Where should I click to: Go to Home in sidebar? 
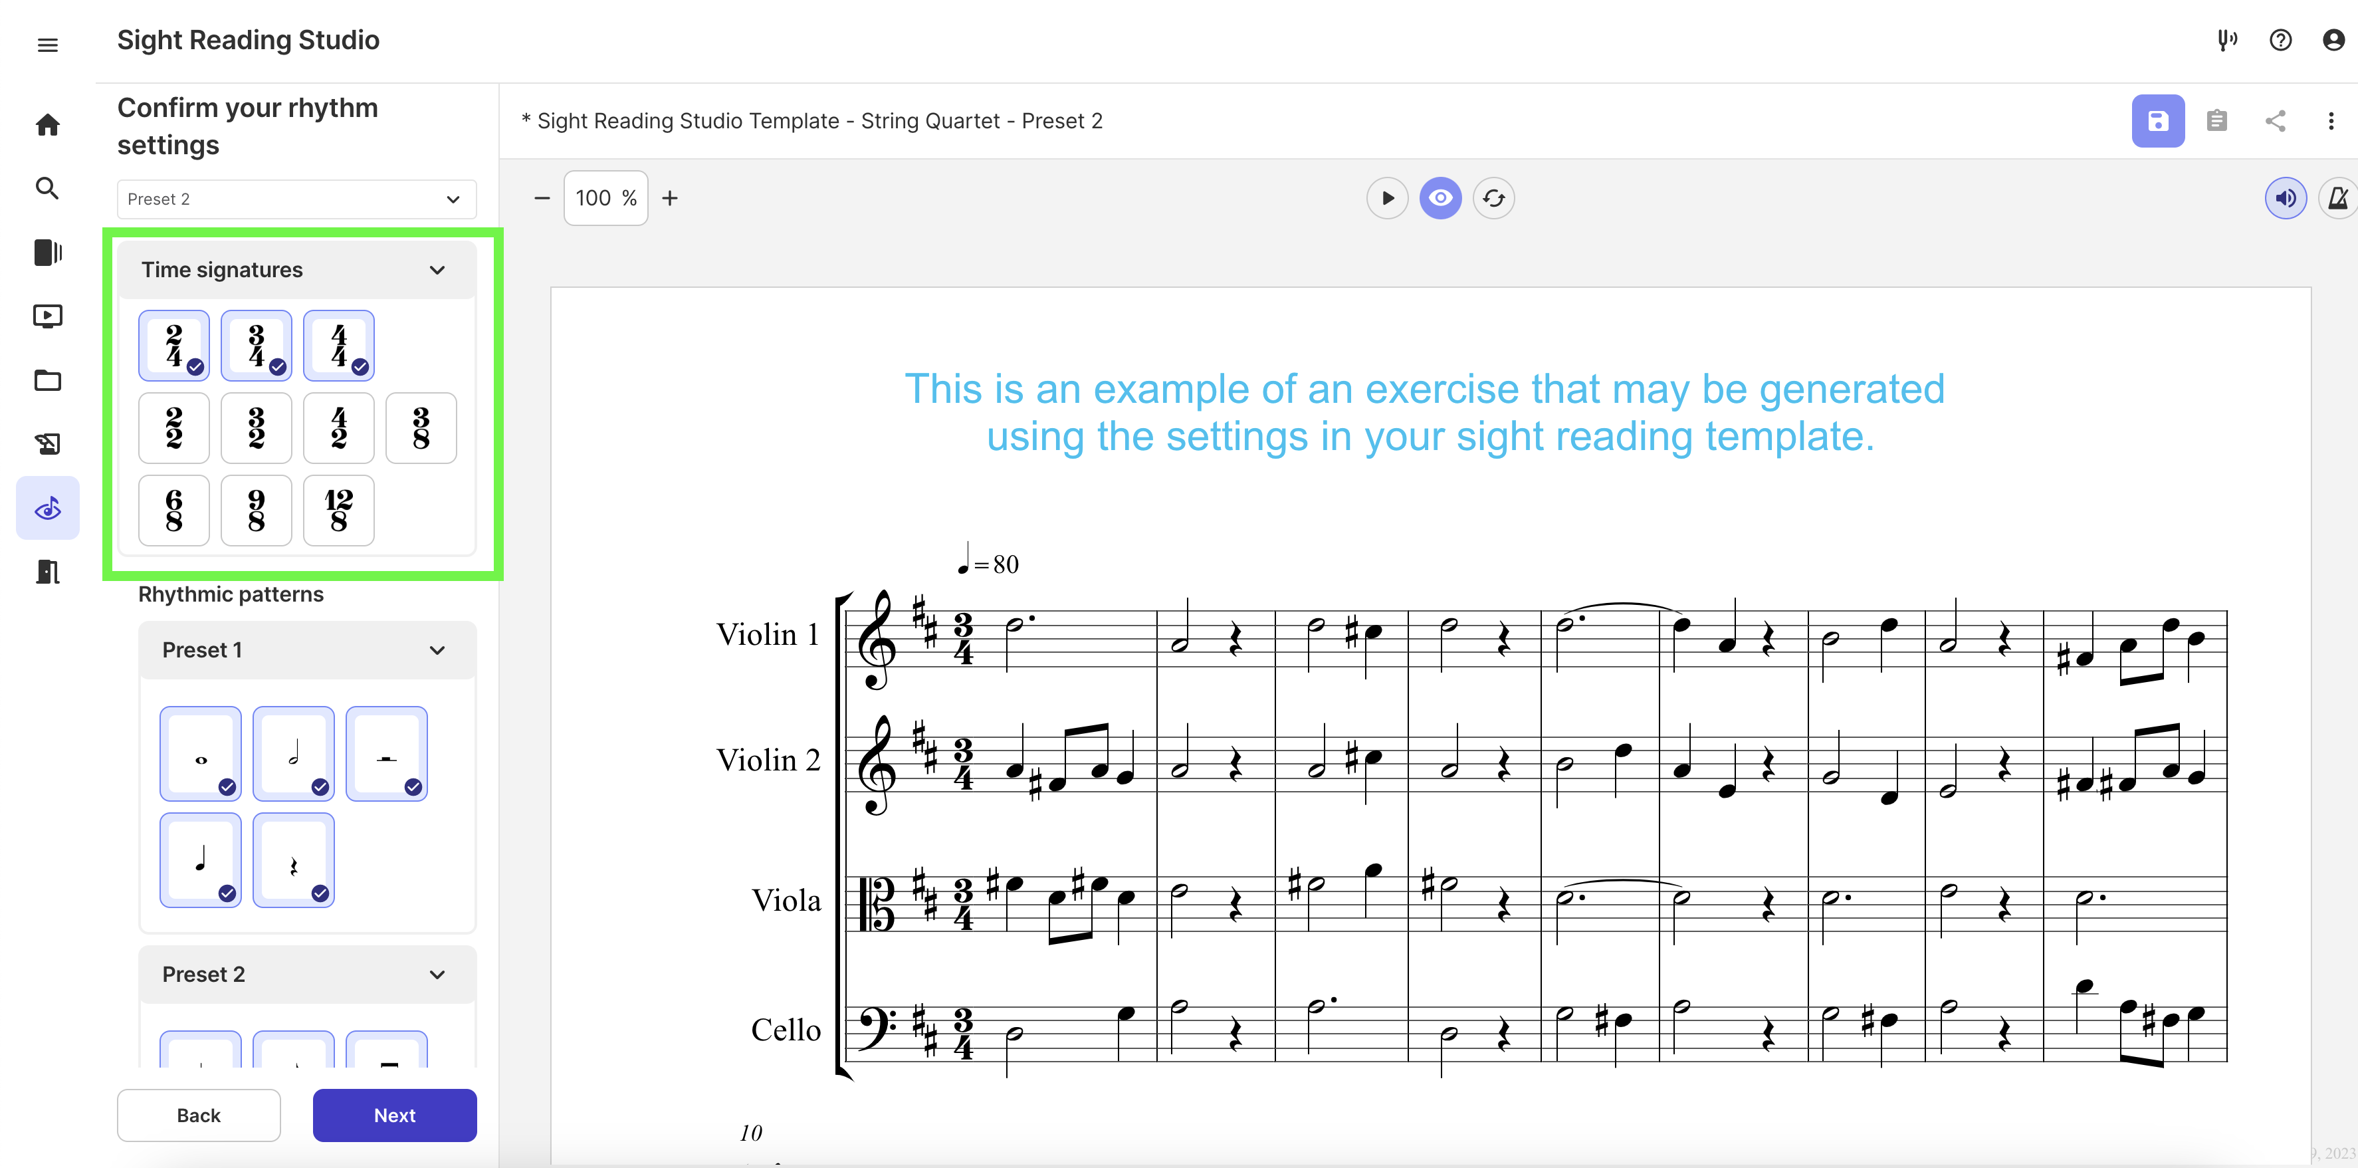click(x=48, y=124)
